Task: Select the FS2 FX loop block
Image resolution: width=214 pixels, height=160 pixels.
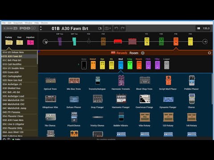Action: (x=89, y=41)
